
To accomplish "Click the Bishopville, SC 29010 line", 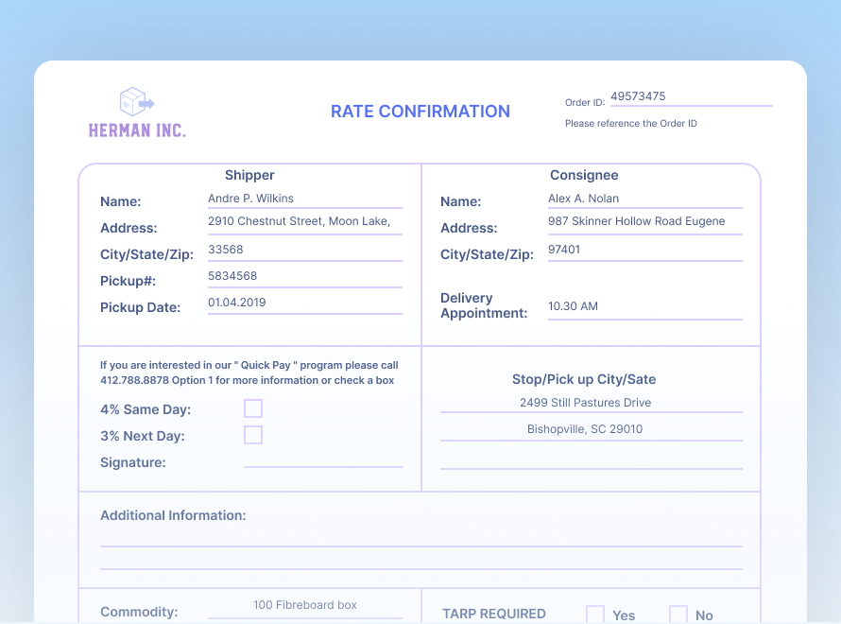I will (x=591, y=429).
